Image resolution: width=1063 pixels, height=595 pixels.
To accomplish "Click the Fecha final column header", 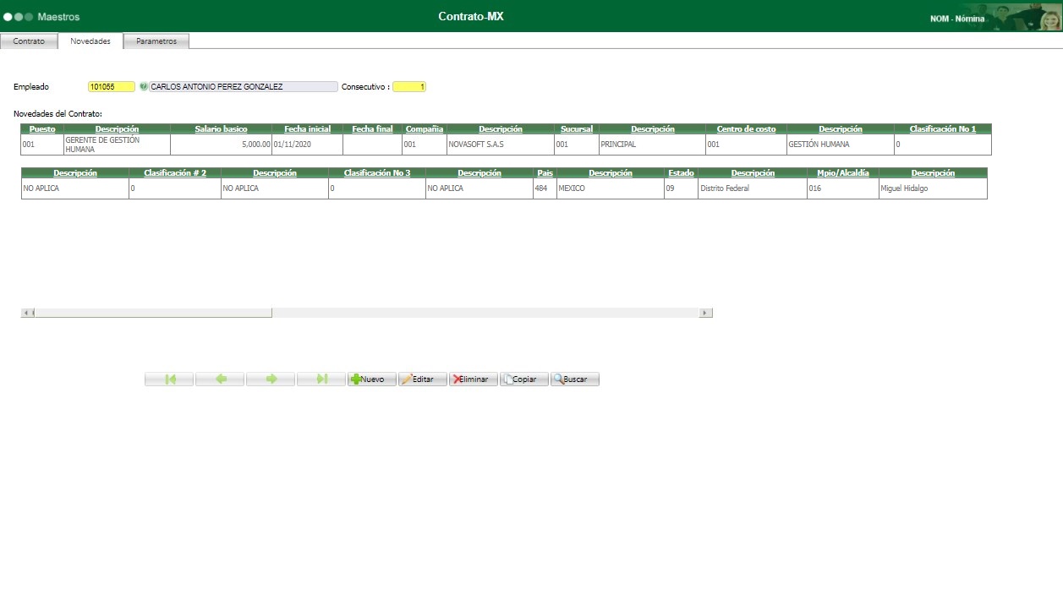I will [373, 129].
